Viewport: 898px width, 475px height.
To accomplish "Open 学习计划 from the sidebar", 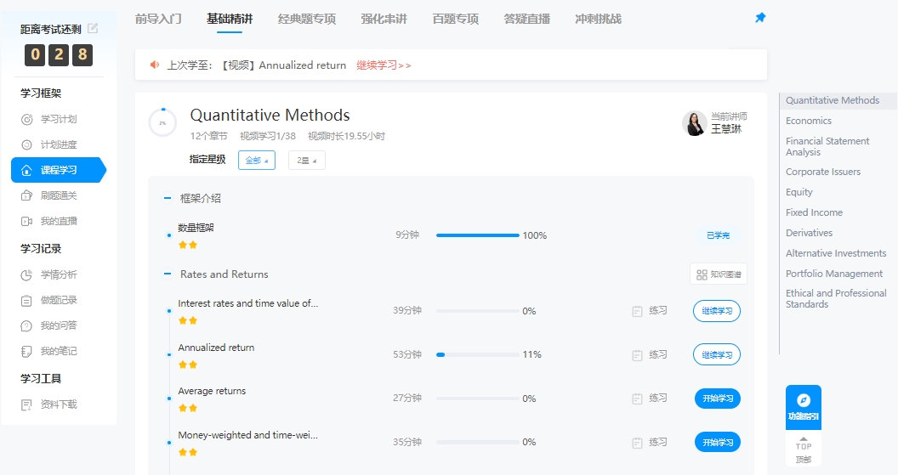I will pyautogui.click(x=58, y=119).
